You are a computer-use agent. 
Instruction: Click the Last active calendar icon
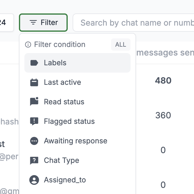tap(34, 82)
